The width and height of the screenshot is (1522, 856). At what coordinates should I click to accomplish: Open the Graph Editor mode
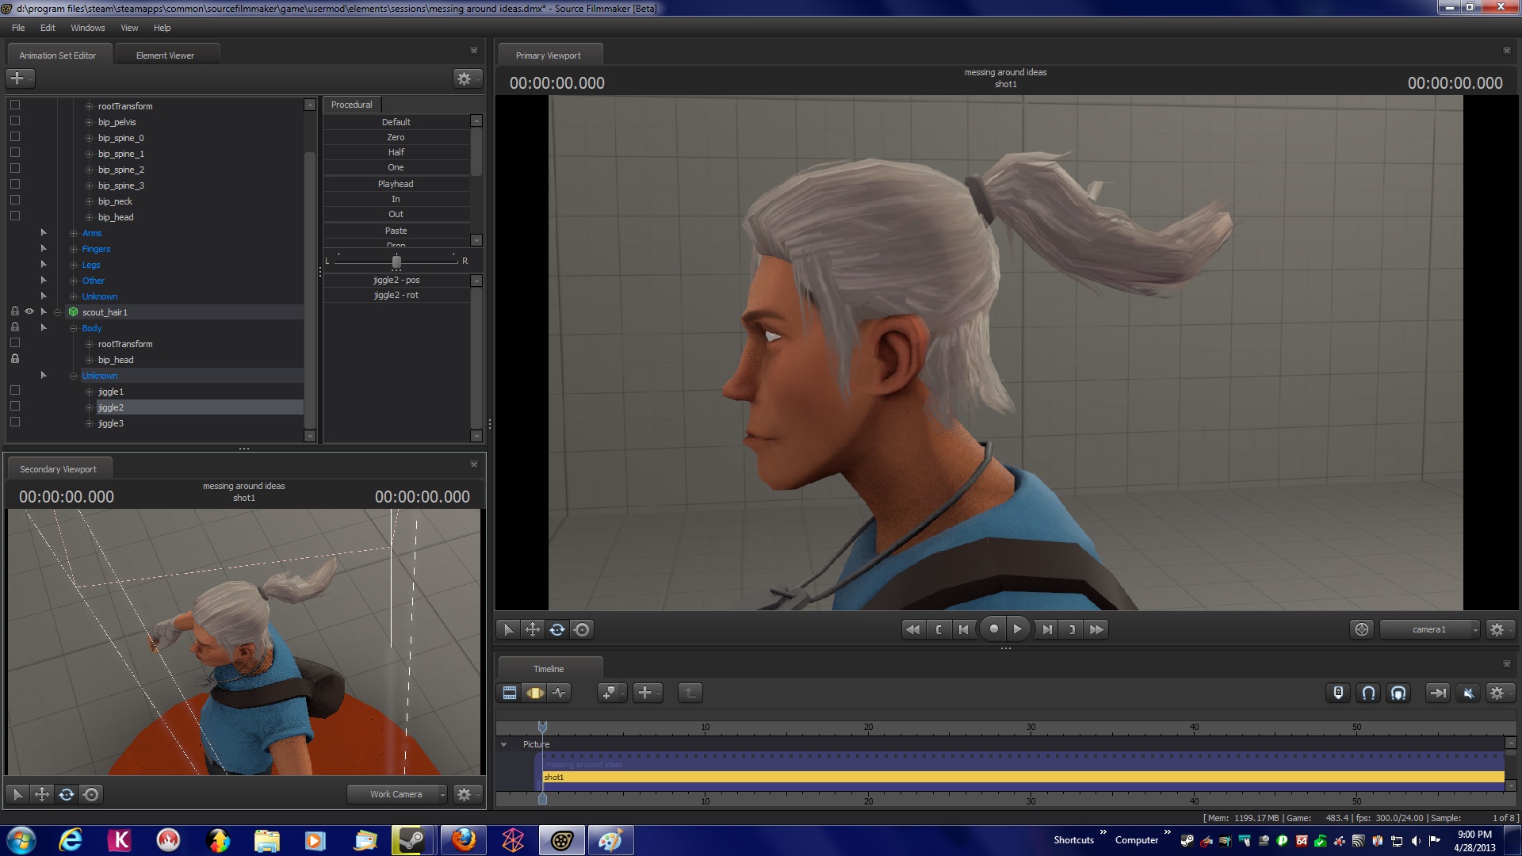pos(560,694)
